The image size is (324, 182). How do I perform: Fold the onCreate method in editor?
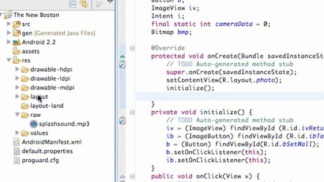(x=132, y=49)
